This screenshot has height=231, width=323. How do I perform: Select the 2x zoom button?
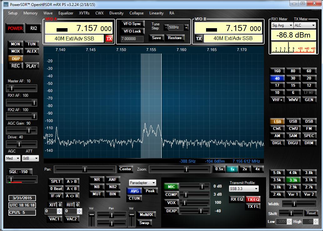[245, 169]
